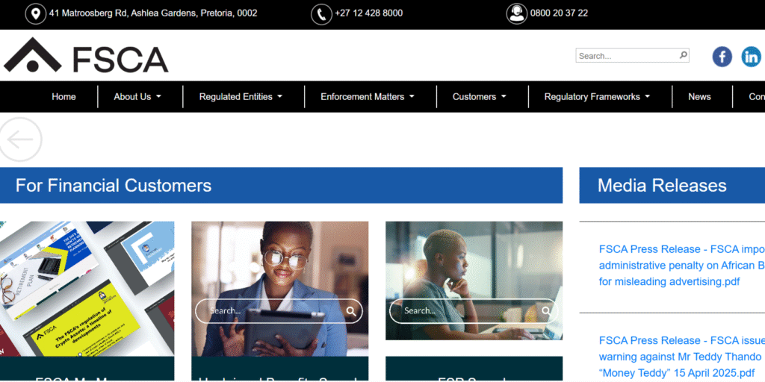Image resolution: width=765 pixels, height=382 pixels.
Task: Click the FSCA logo
Action: pyautogui.click(x=86, y=55)
